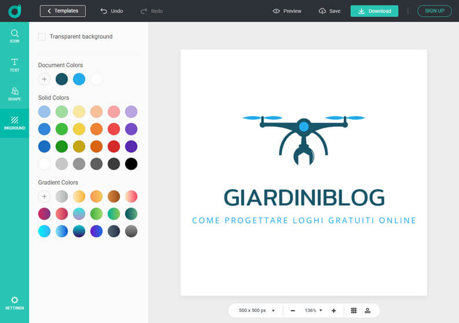Viewport: 459px width, 323px height.
Task: Enable the Transparent background checkbox
Action: 42,36
